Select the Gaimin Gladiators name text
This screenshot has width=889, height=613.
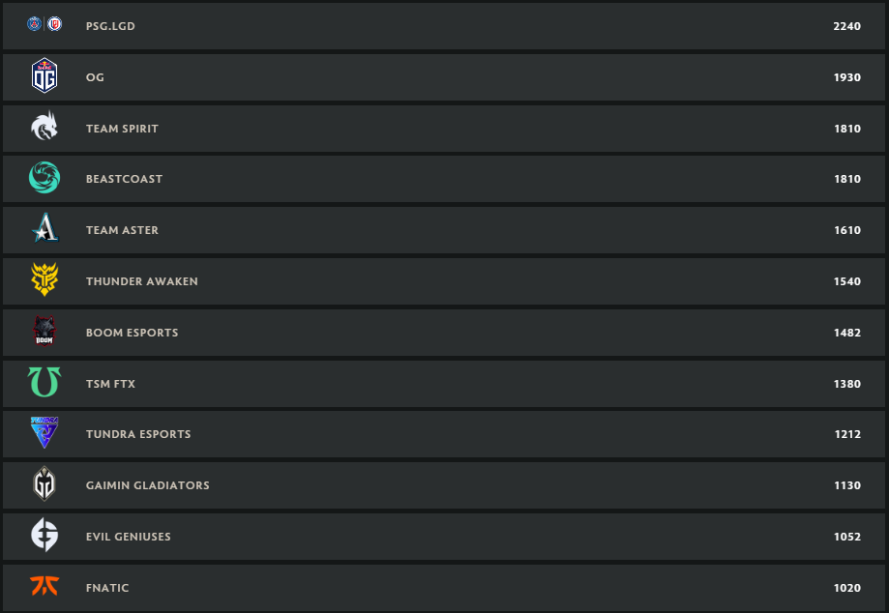coord(147,485)
